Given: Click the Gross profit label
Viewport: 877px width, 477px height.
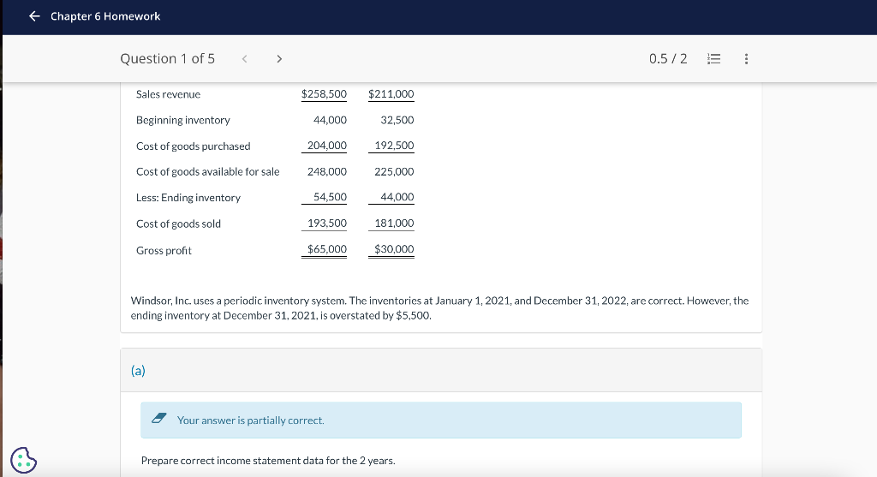Looking at the screenshot, I should coord(164,251).
